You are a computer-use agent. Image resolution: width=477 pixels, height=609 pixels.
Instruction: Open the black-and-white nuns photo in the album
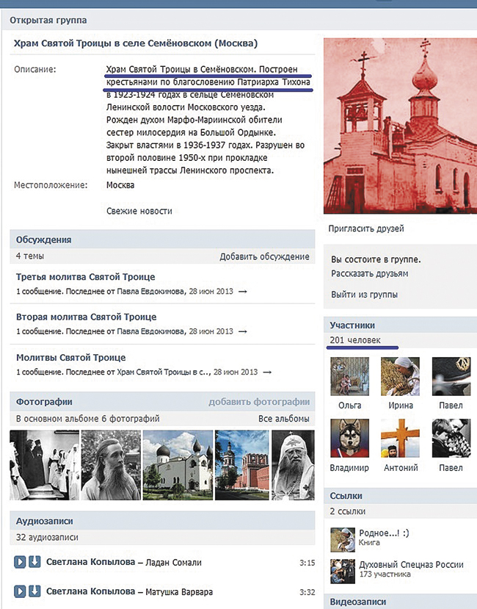coord(44,465)
